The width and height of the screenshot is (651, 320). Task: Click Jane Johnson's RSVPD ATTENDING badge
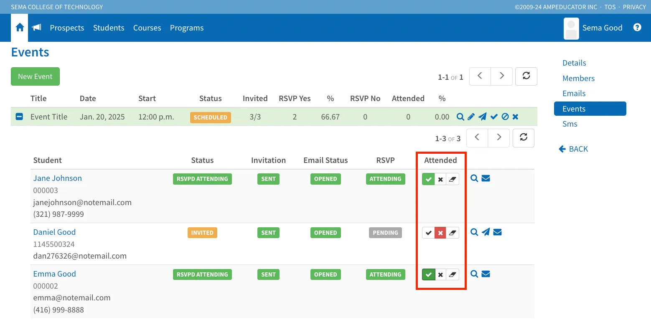point(202,179)
